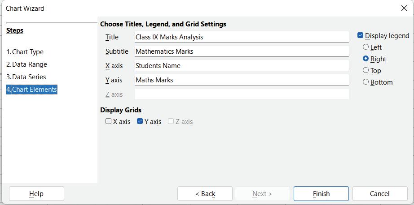This screenshot has height=205, width=414.
Task: Select the Chart Elements step
Action: click(x=31, y=90)
